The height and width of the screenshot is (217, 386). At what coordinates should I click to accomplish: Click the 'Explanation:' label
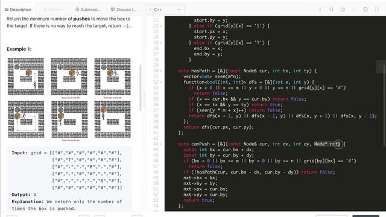[x=28, y=201]
